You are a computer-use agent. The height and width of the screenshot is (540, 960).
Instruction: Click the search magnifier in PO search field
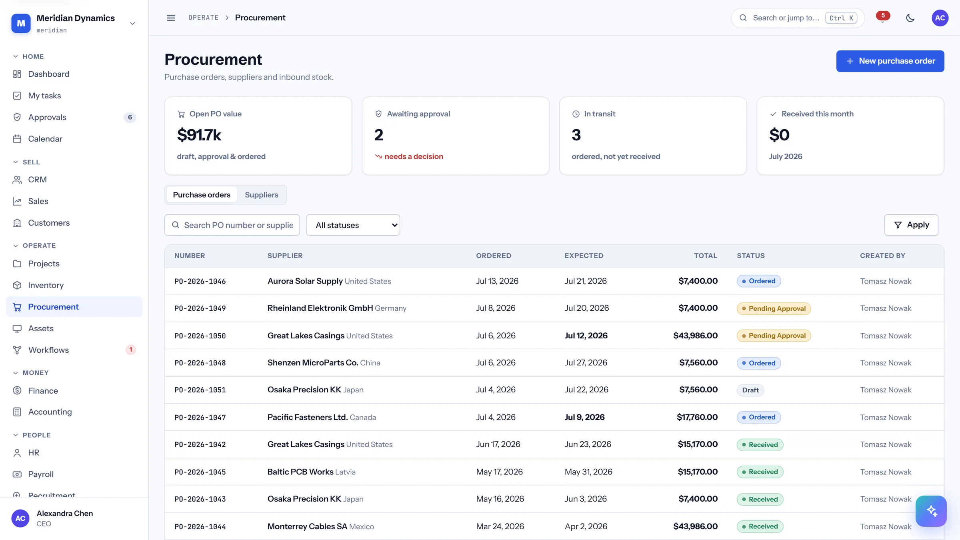point(176,225)
